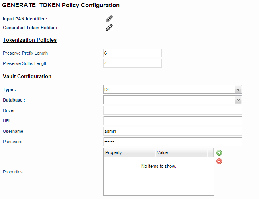Open the Type dropdown arrow
259x199 pixels.
[x=238, y=89]
